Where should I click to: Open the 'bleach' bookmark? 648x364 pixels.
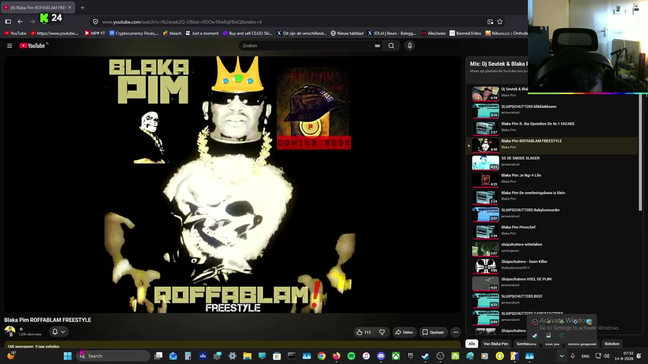click(172, 33)
